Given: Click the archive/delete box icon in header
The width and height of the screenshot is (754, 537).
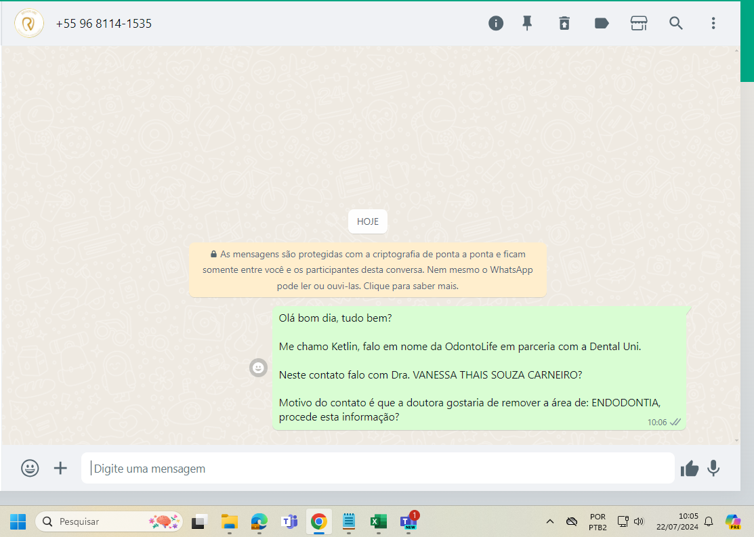Looking at the screenshot, I should pyautogui.click(x=564, y=23).
